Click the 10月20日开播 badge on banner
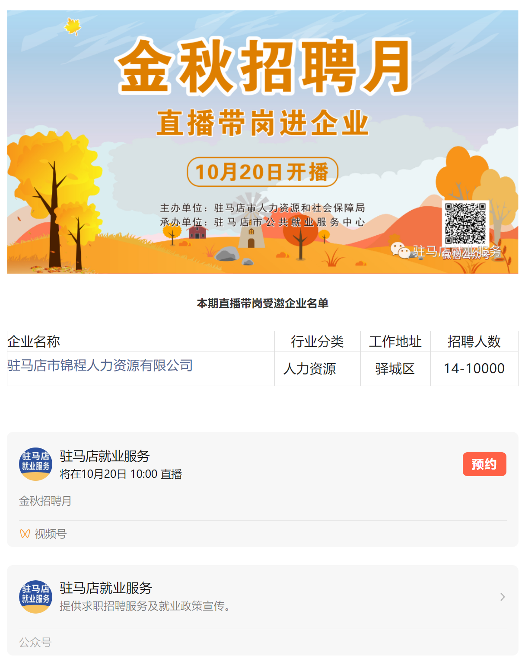The width and height of the screenshot is (525, 665). tap(262, 172)
